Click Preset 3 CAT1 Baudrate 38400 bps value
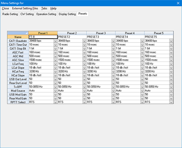The width and height of the screenshot is (182, 148). point(93,41)
